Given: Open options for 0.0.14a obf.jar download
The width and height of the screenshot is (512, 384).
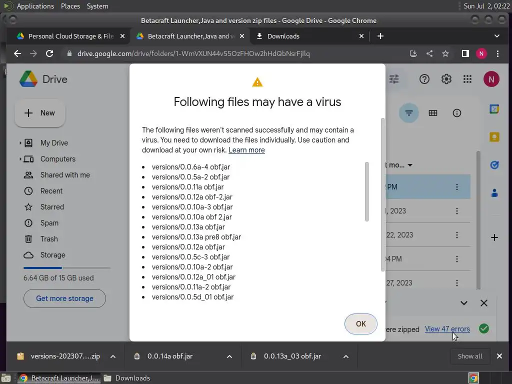Looking at the screenshot, I should [x=229, y=356].
